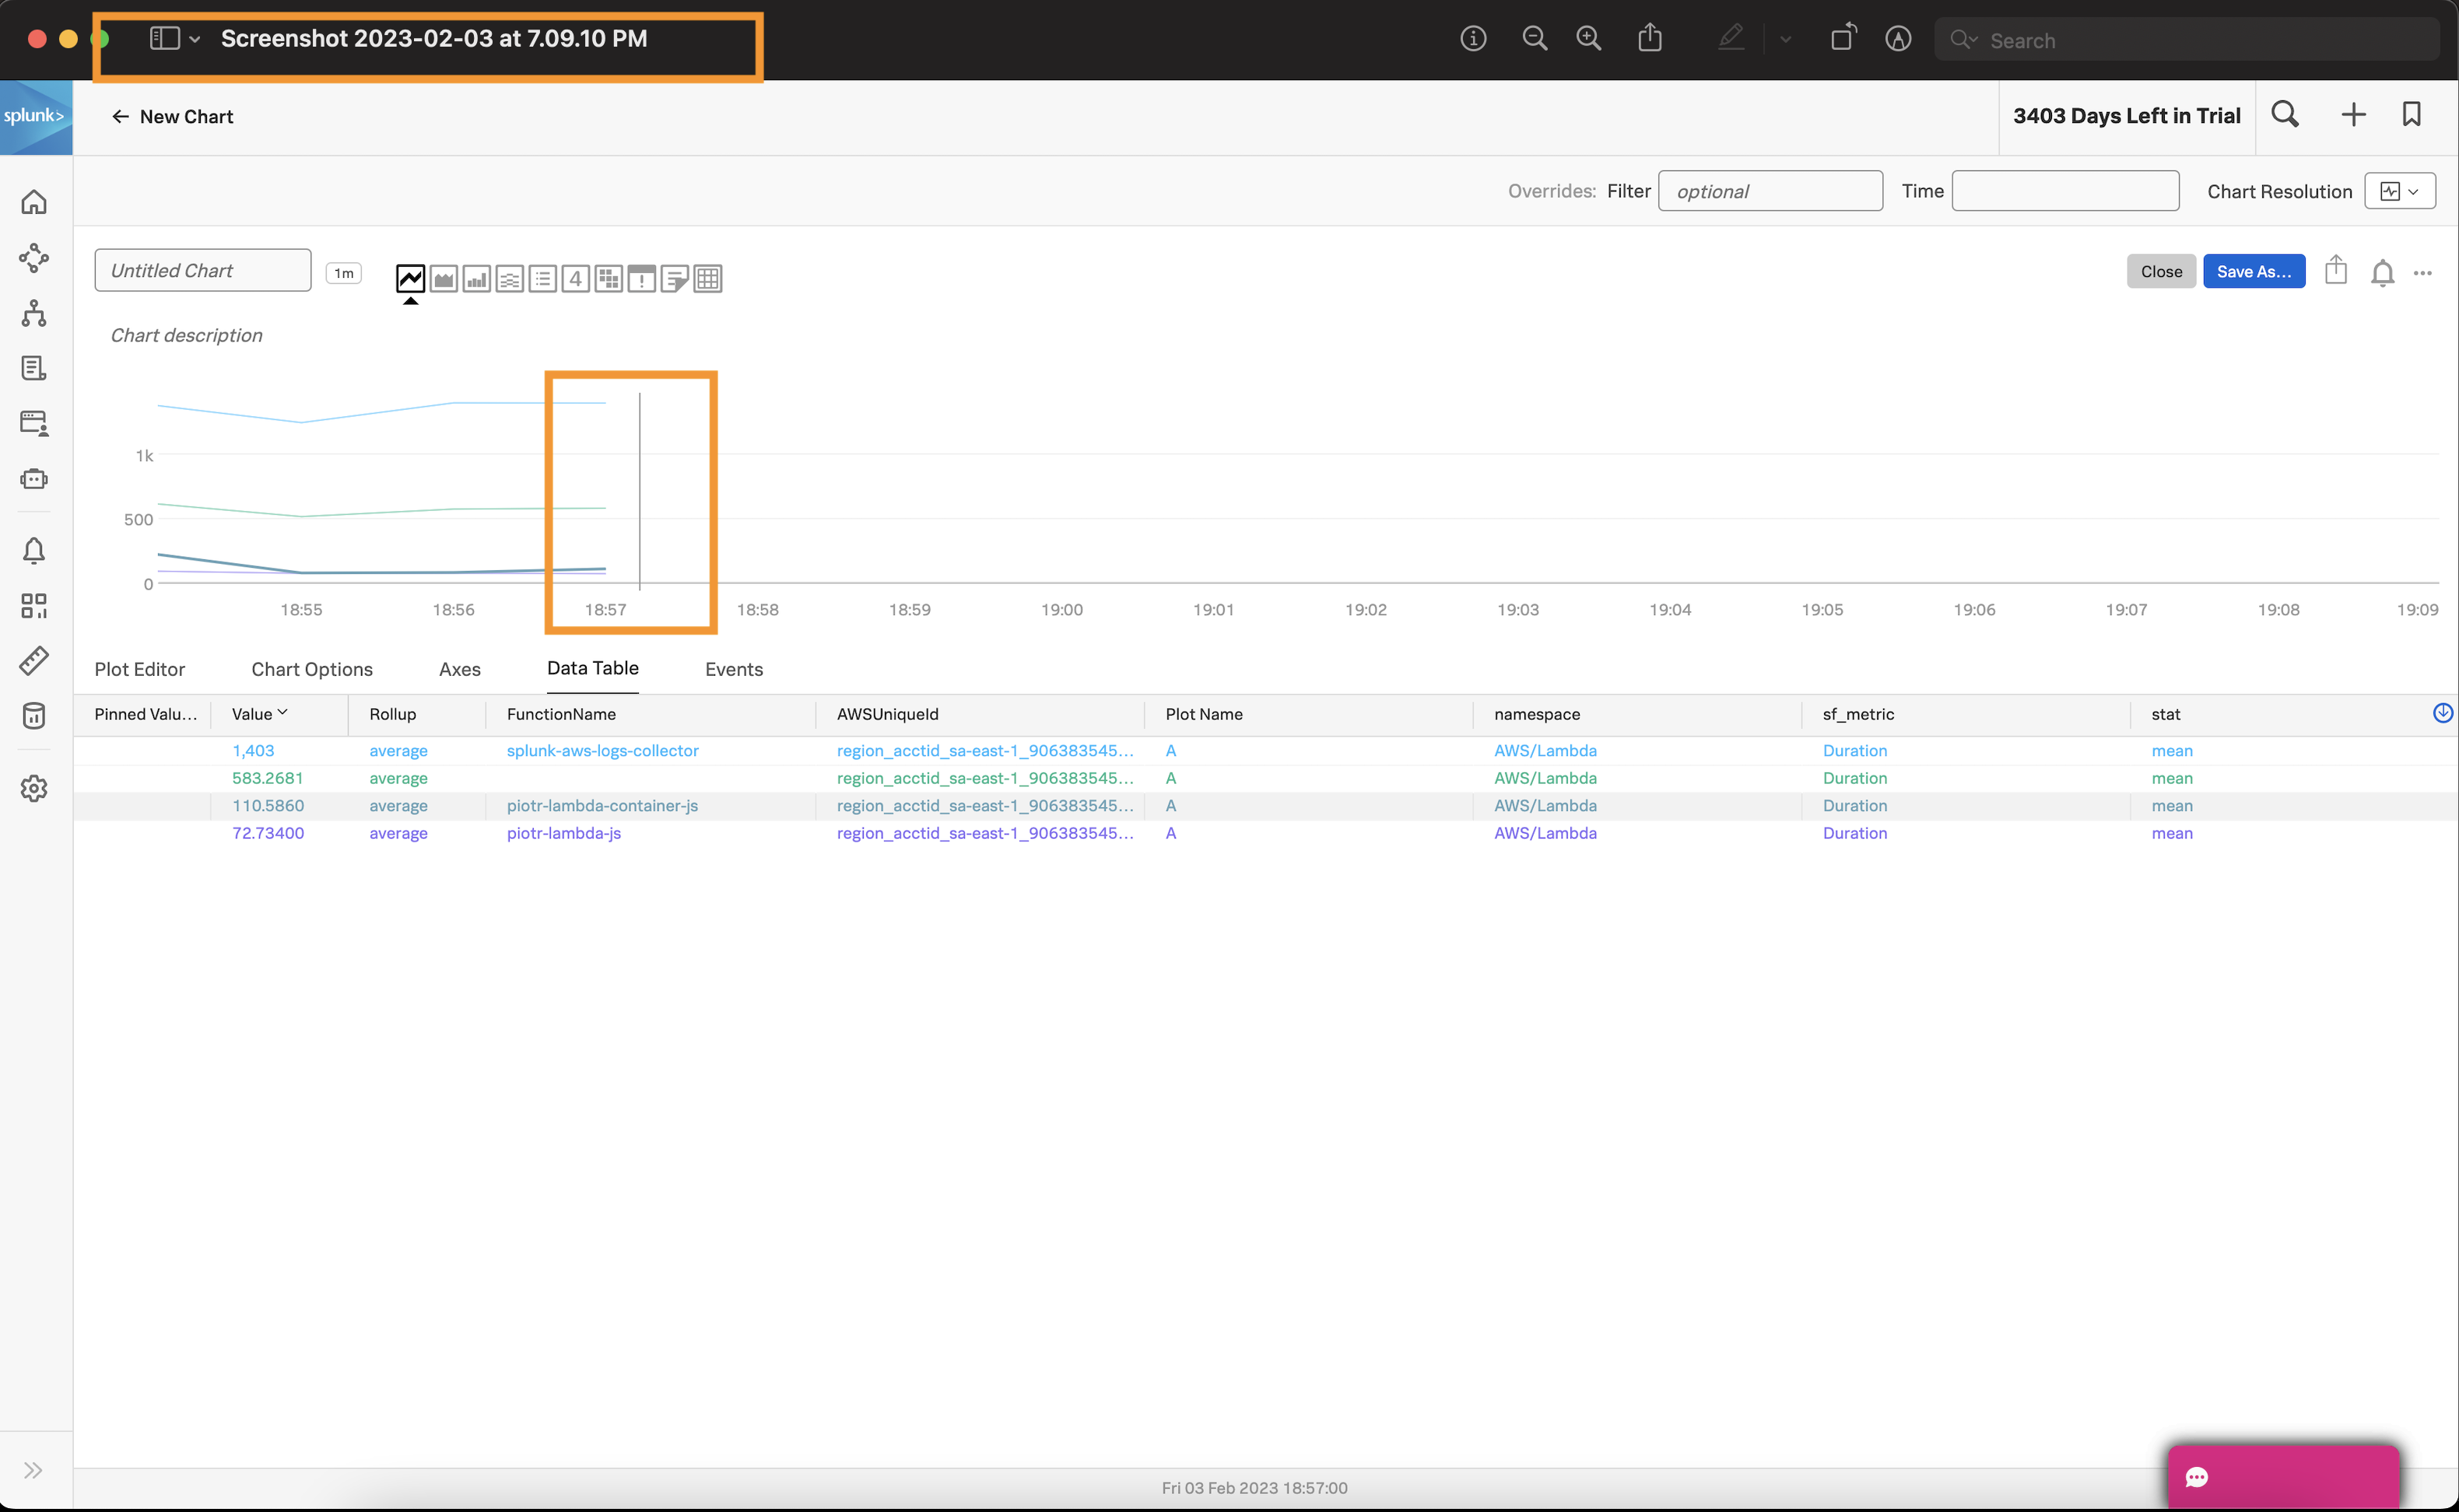Screen dimensions: 2459x1512
Task: Click the Untitled Chart name field
Action: click(x=202, y=270)
